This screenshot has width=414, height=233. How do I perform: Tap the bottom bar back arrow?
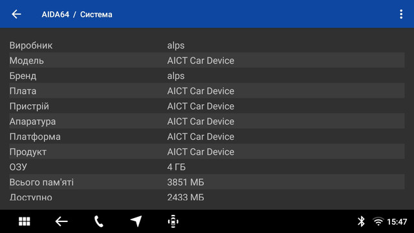coord(61,221)
